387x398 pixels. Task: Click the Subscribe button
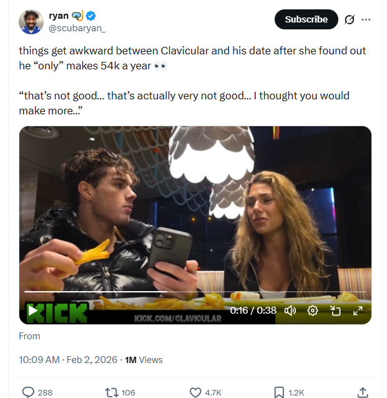(306, 19)
